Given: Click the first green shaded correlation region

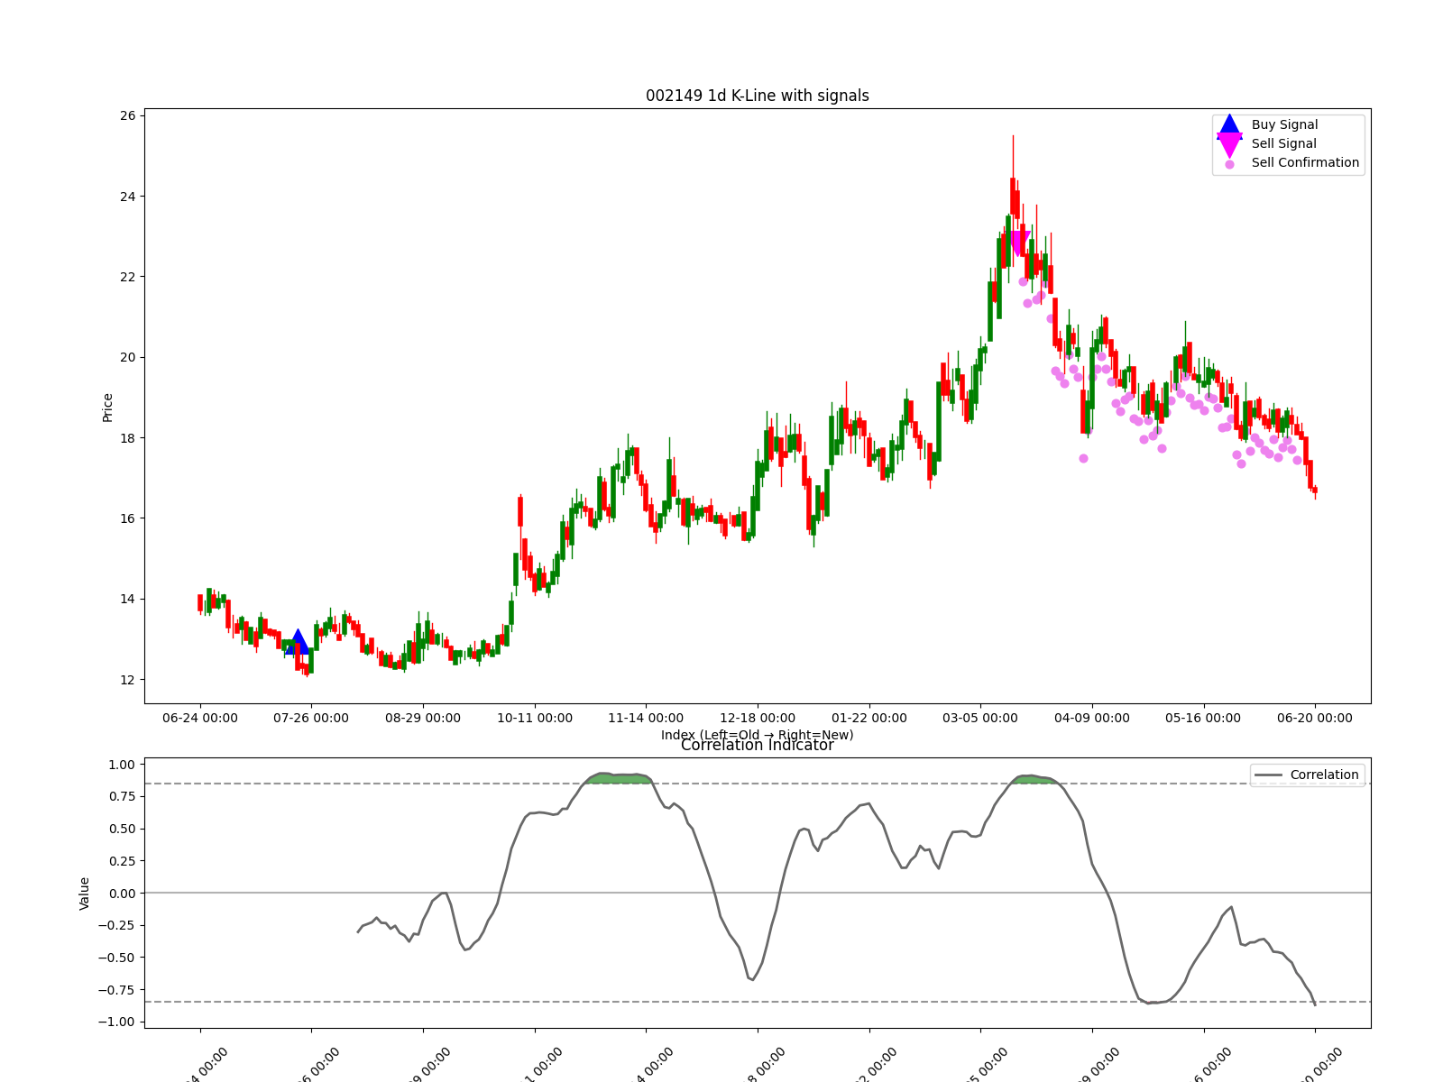Looking at the screenshot, I should pos(618,778).
